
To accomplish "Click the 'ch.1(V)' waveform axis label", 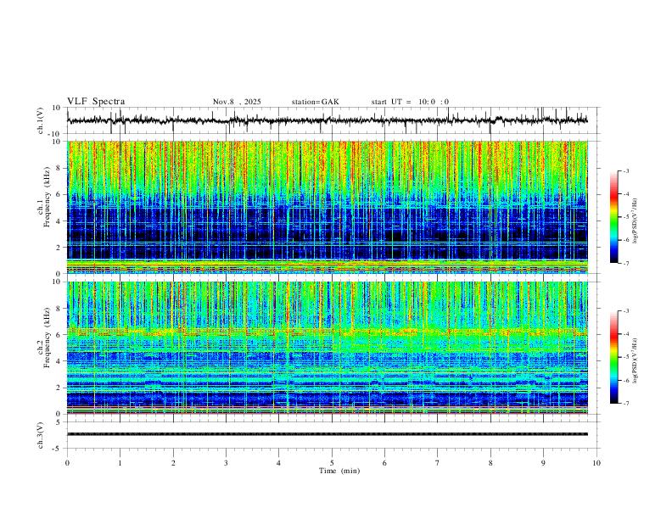I will tap(41, 120).
